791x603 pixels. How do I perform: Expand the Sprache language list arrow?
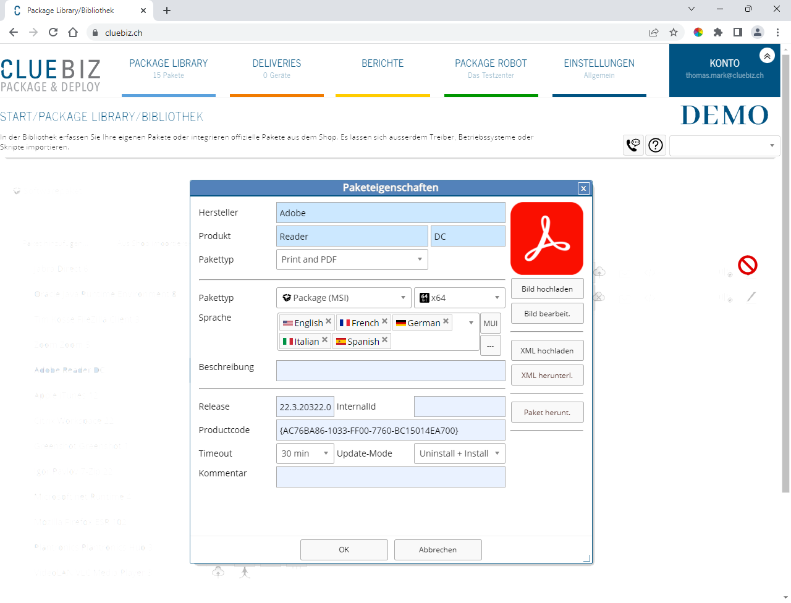(x=471, y=323)
